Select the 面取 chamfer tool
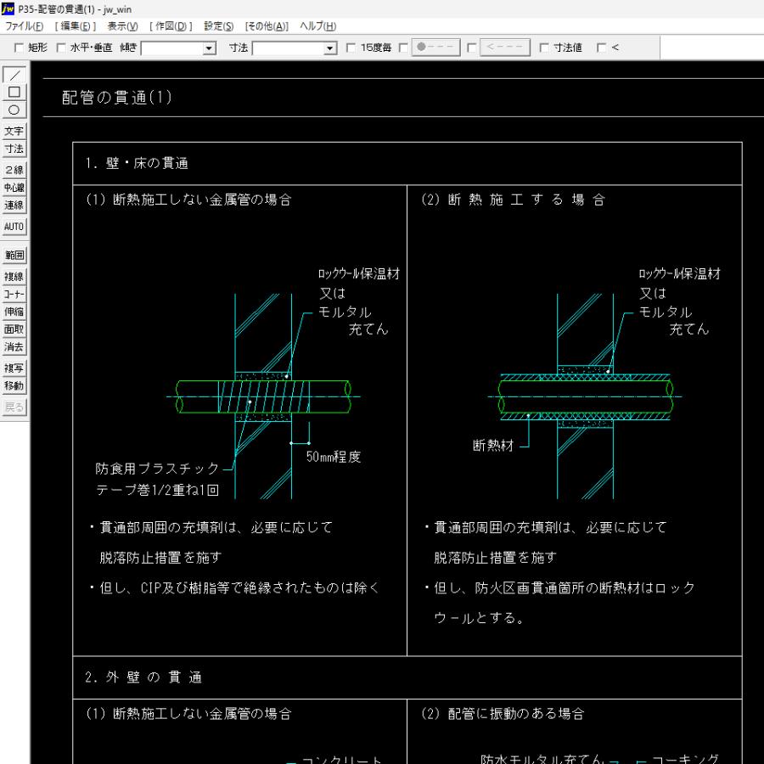This screenshot has width=764, height=764. coord(14,329)
